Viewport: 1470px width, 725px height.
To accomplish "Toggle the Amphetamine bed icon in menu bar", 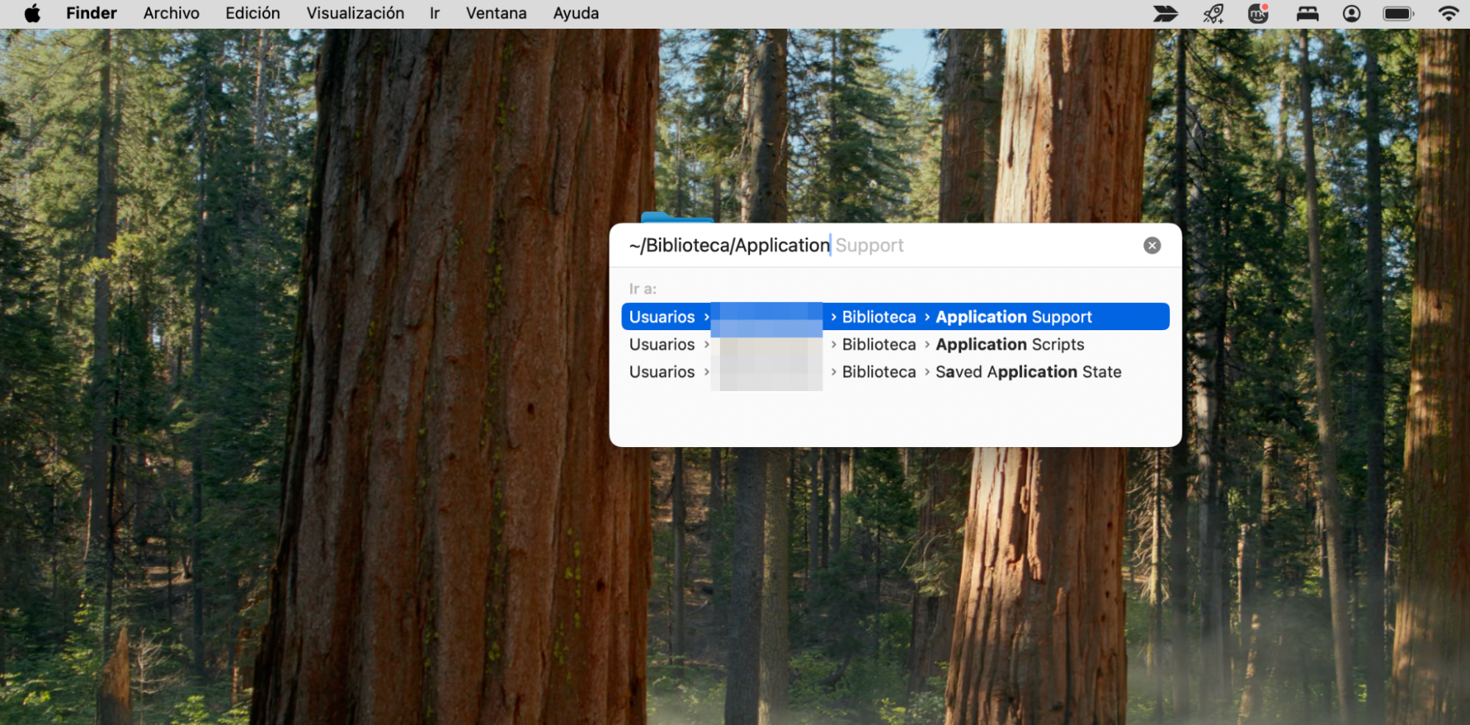I will (x=1307, y=12).
